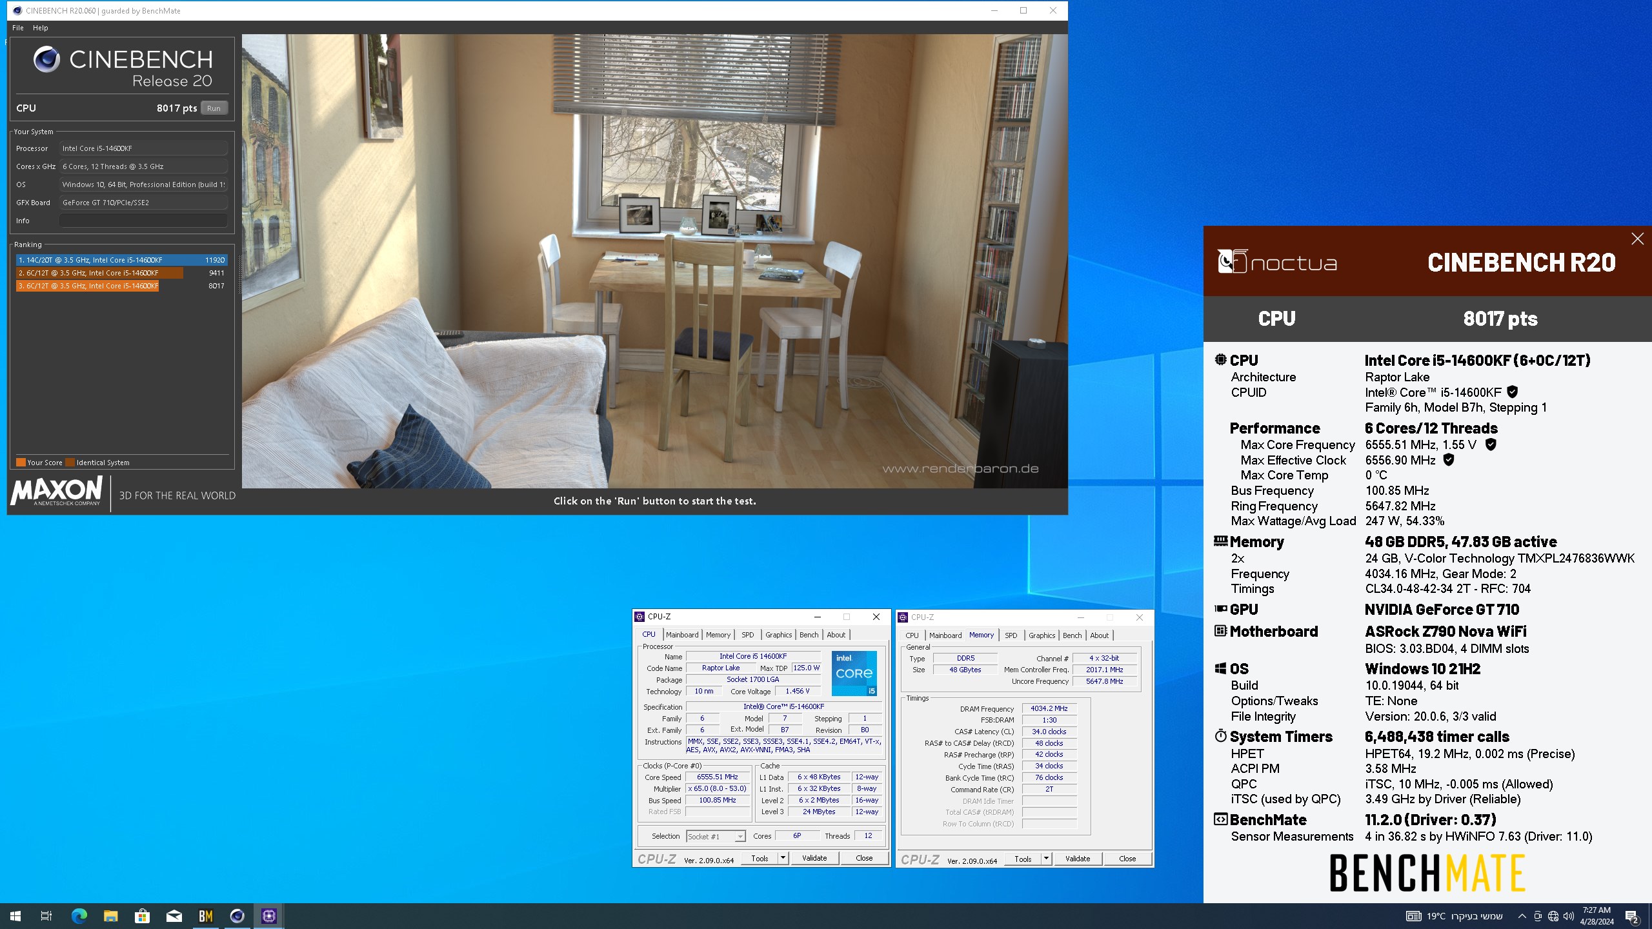Switch to CPU tab in right CPU-Z window
The image size is (1652, 929).
point(912,635)
